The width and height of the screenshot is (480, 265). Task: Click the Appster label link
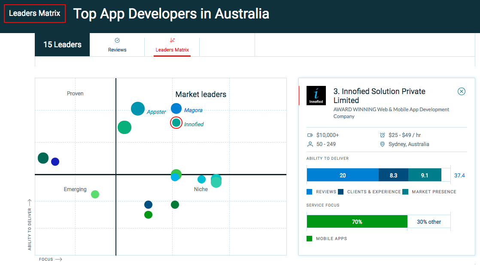[x=156, y=112]
